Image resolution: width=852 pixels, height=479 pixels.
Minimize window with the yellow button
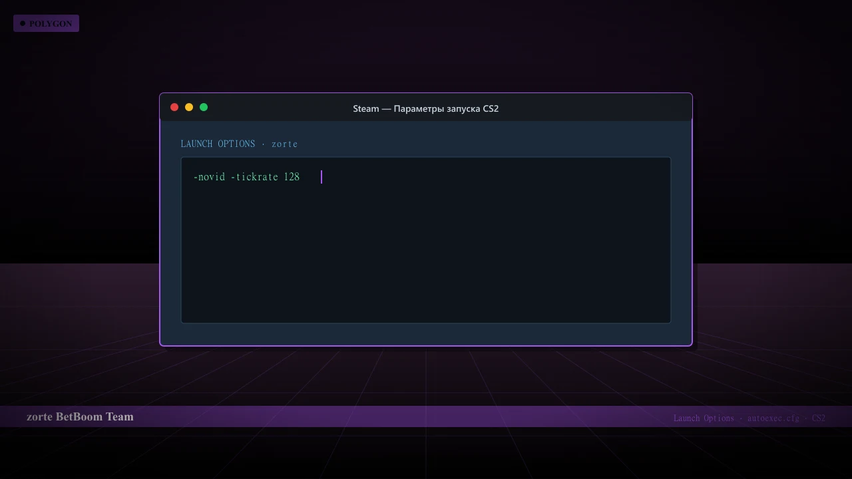point(189,107)
